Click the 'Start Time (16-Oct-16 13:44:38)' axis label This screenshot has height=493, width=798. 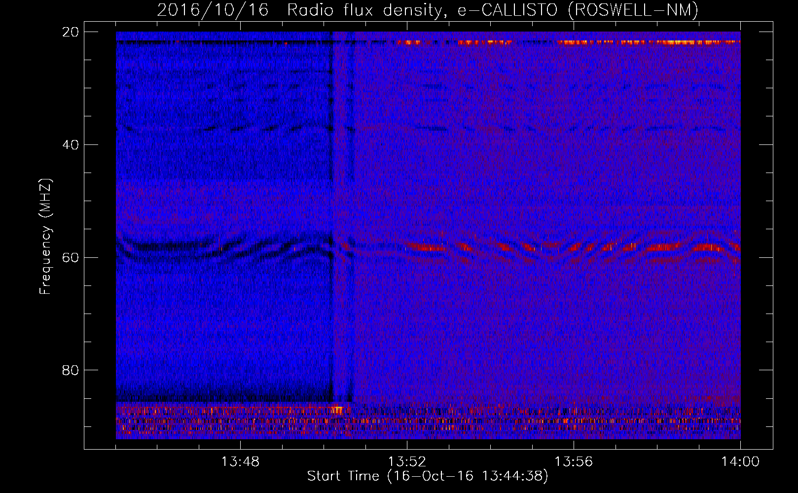point(428,476)
